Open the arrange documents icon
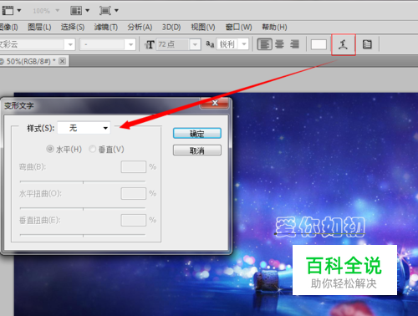The width and height of the screenshot is (418, 316). (76, 11)
